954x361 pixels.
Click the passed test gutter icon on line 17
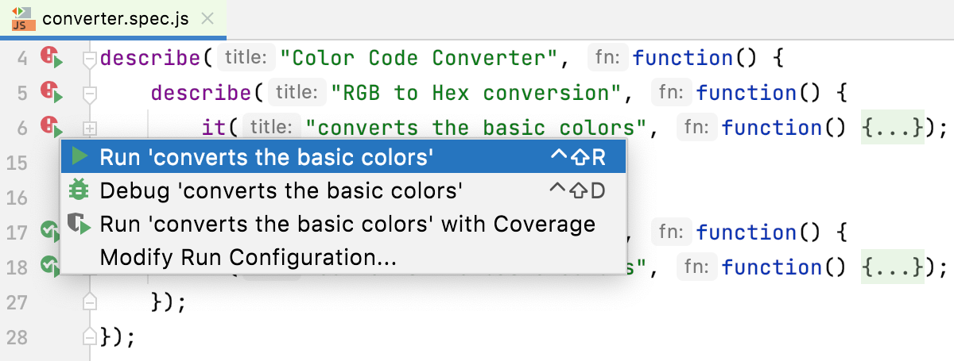(51, 232)
